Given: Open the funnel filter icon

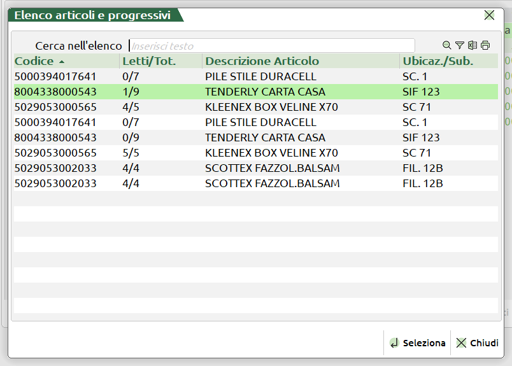Looking at the screenshot, I should click(x=459, y=45).
